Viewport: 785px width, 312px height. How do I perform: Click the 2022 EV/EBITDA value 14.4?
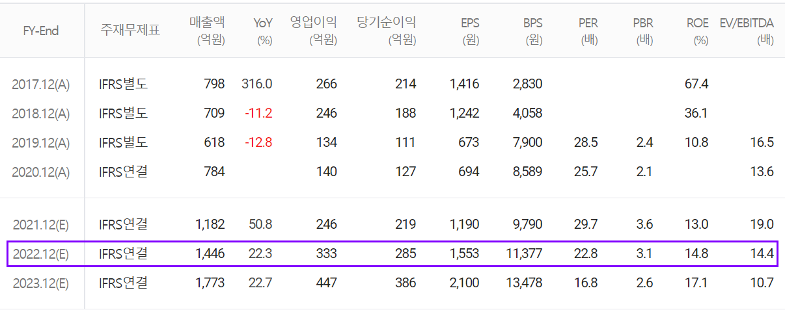pyautogui.click(x=762, y=253)
